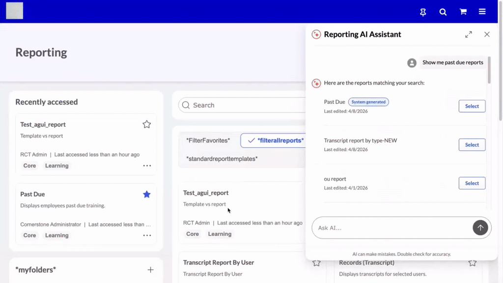The image size is (503, 283).
Task: Click the System generated badge
Action: pos(368,102)
